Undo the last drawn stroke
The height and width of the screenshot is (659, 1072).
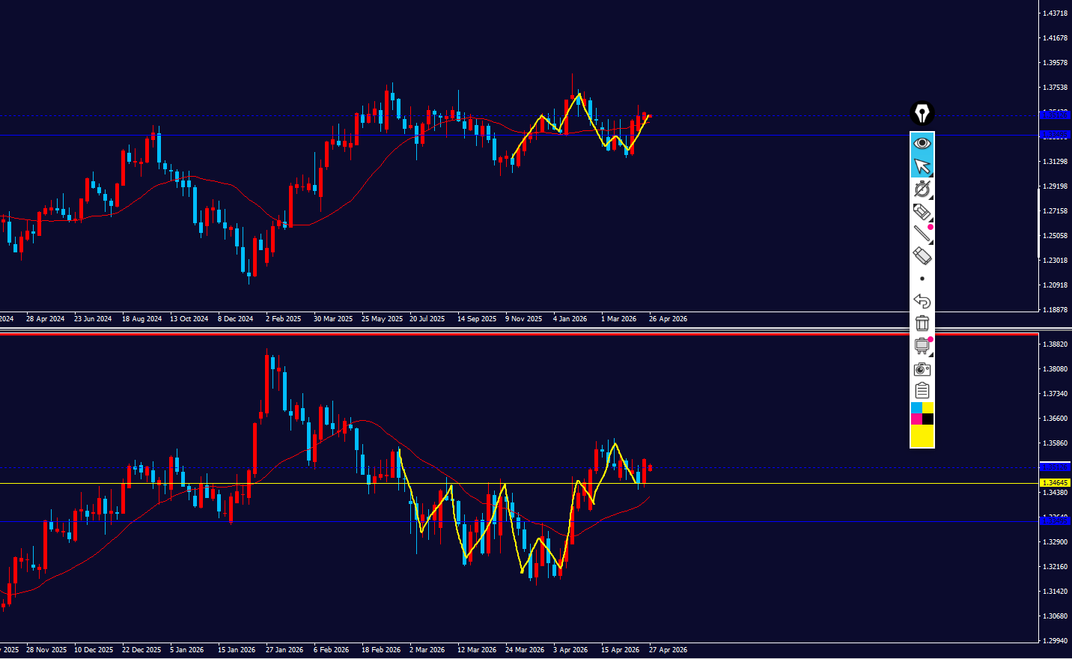[922, 301]
